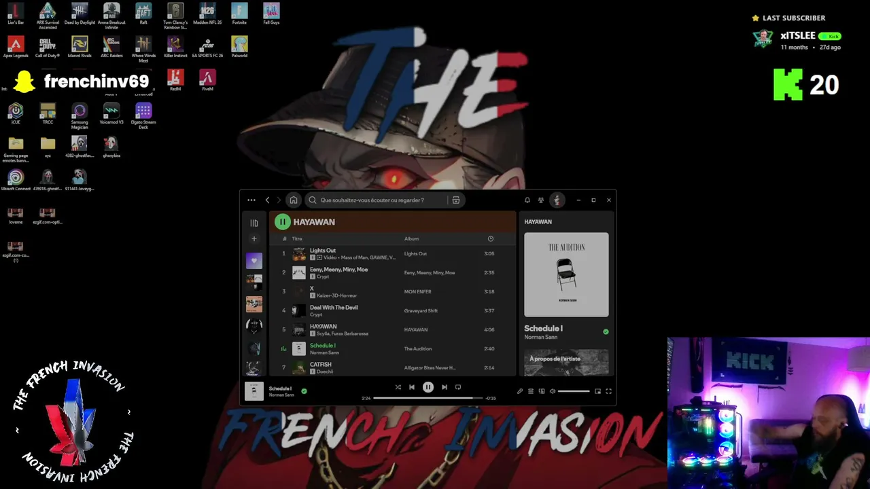Open the Liked Songs playlist in the sidebar

[x=254, y=261]
